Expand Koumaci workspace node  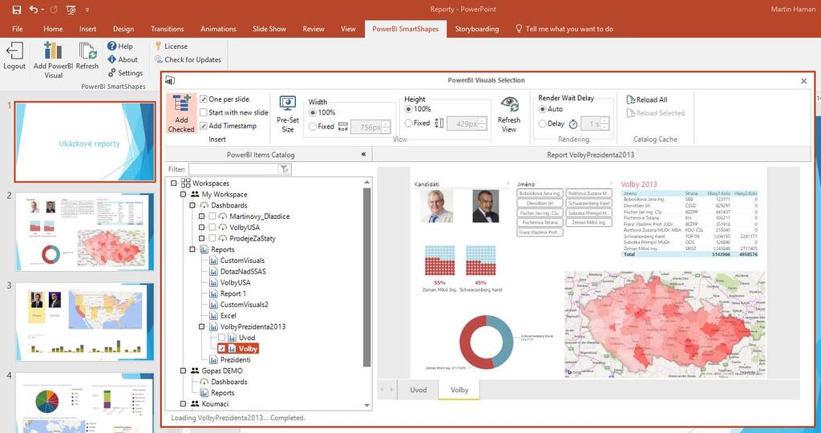point(184,403)
